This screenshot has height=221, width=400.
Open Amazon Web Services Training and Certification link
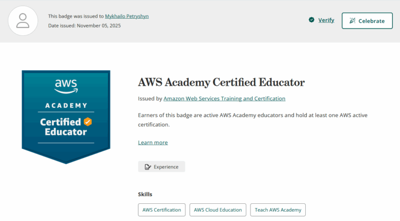(224, 98)
